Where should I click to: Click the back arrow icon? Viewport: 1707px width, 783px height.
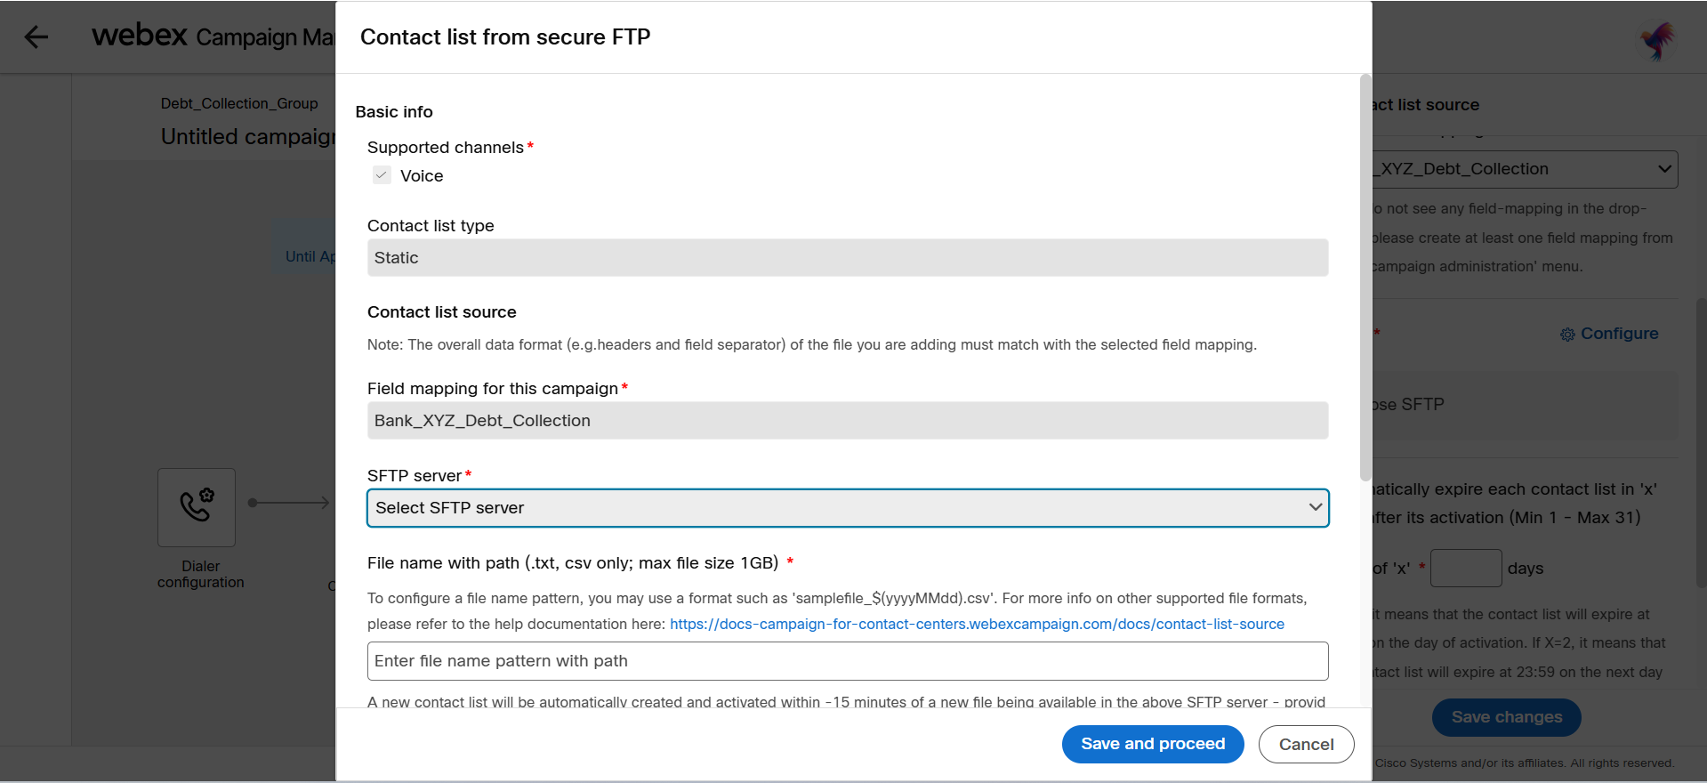coord(36,36)
